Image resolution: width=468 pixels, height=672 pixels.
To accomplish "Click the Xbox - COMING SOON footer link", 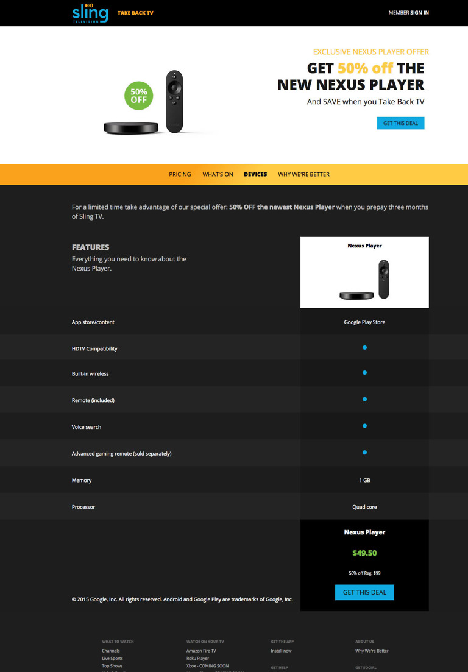I will click(207, 666).
